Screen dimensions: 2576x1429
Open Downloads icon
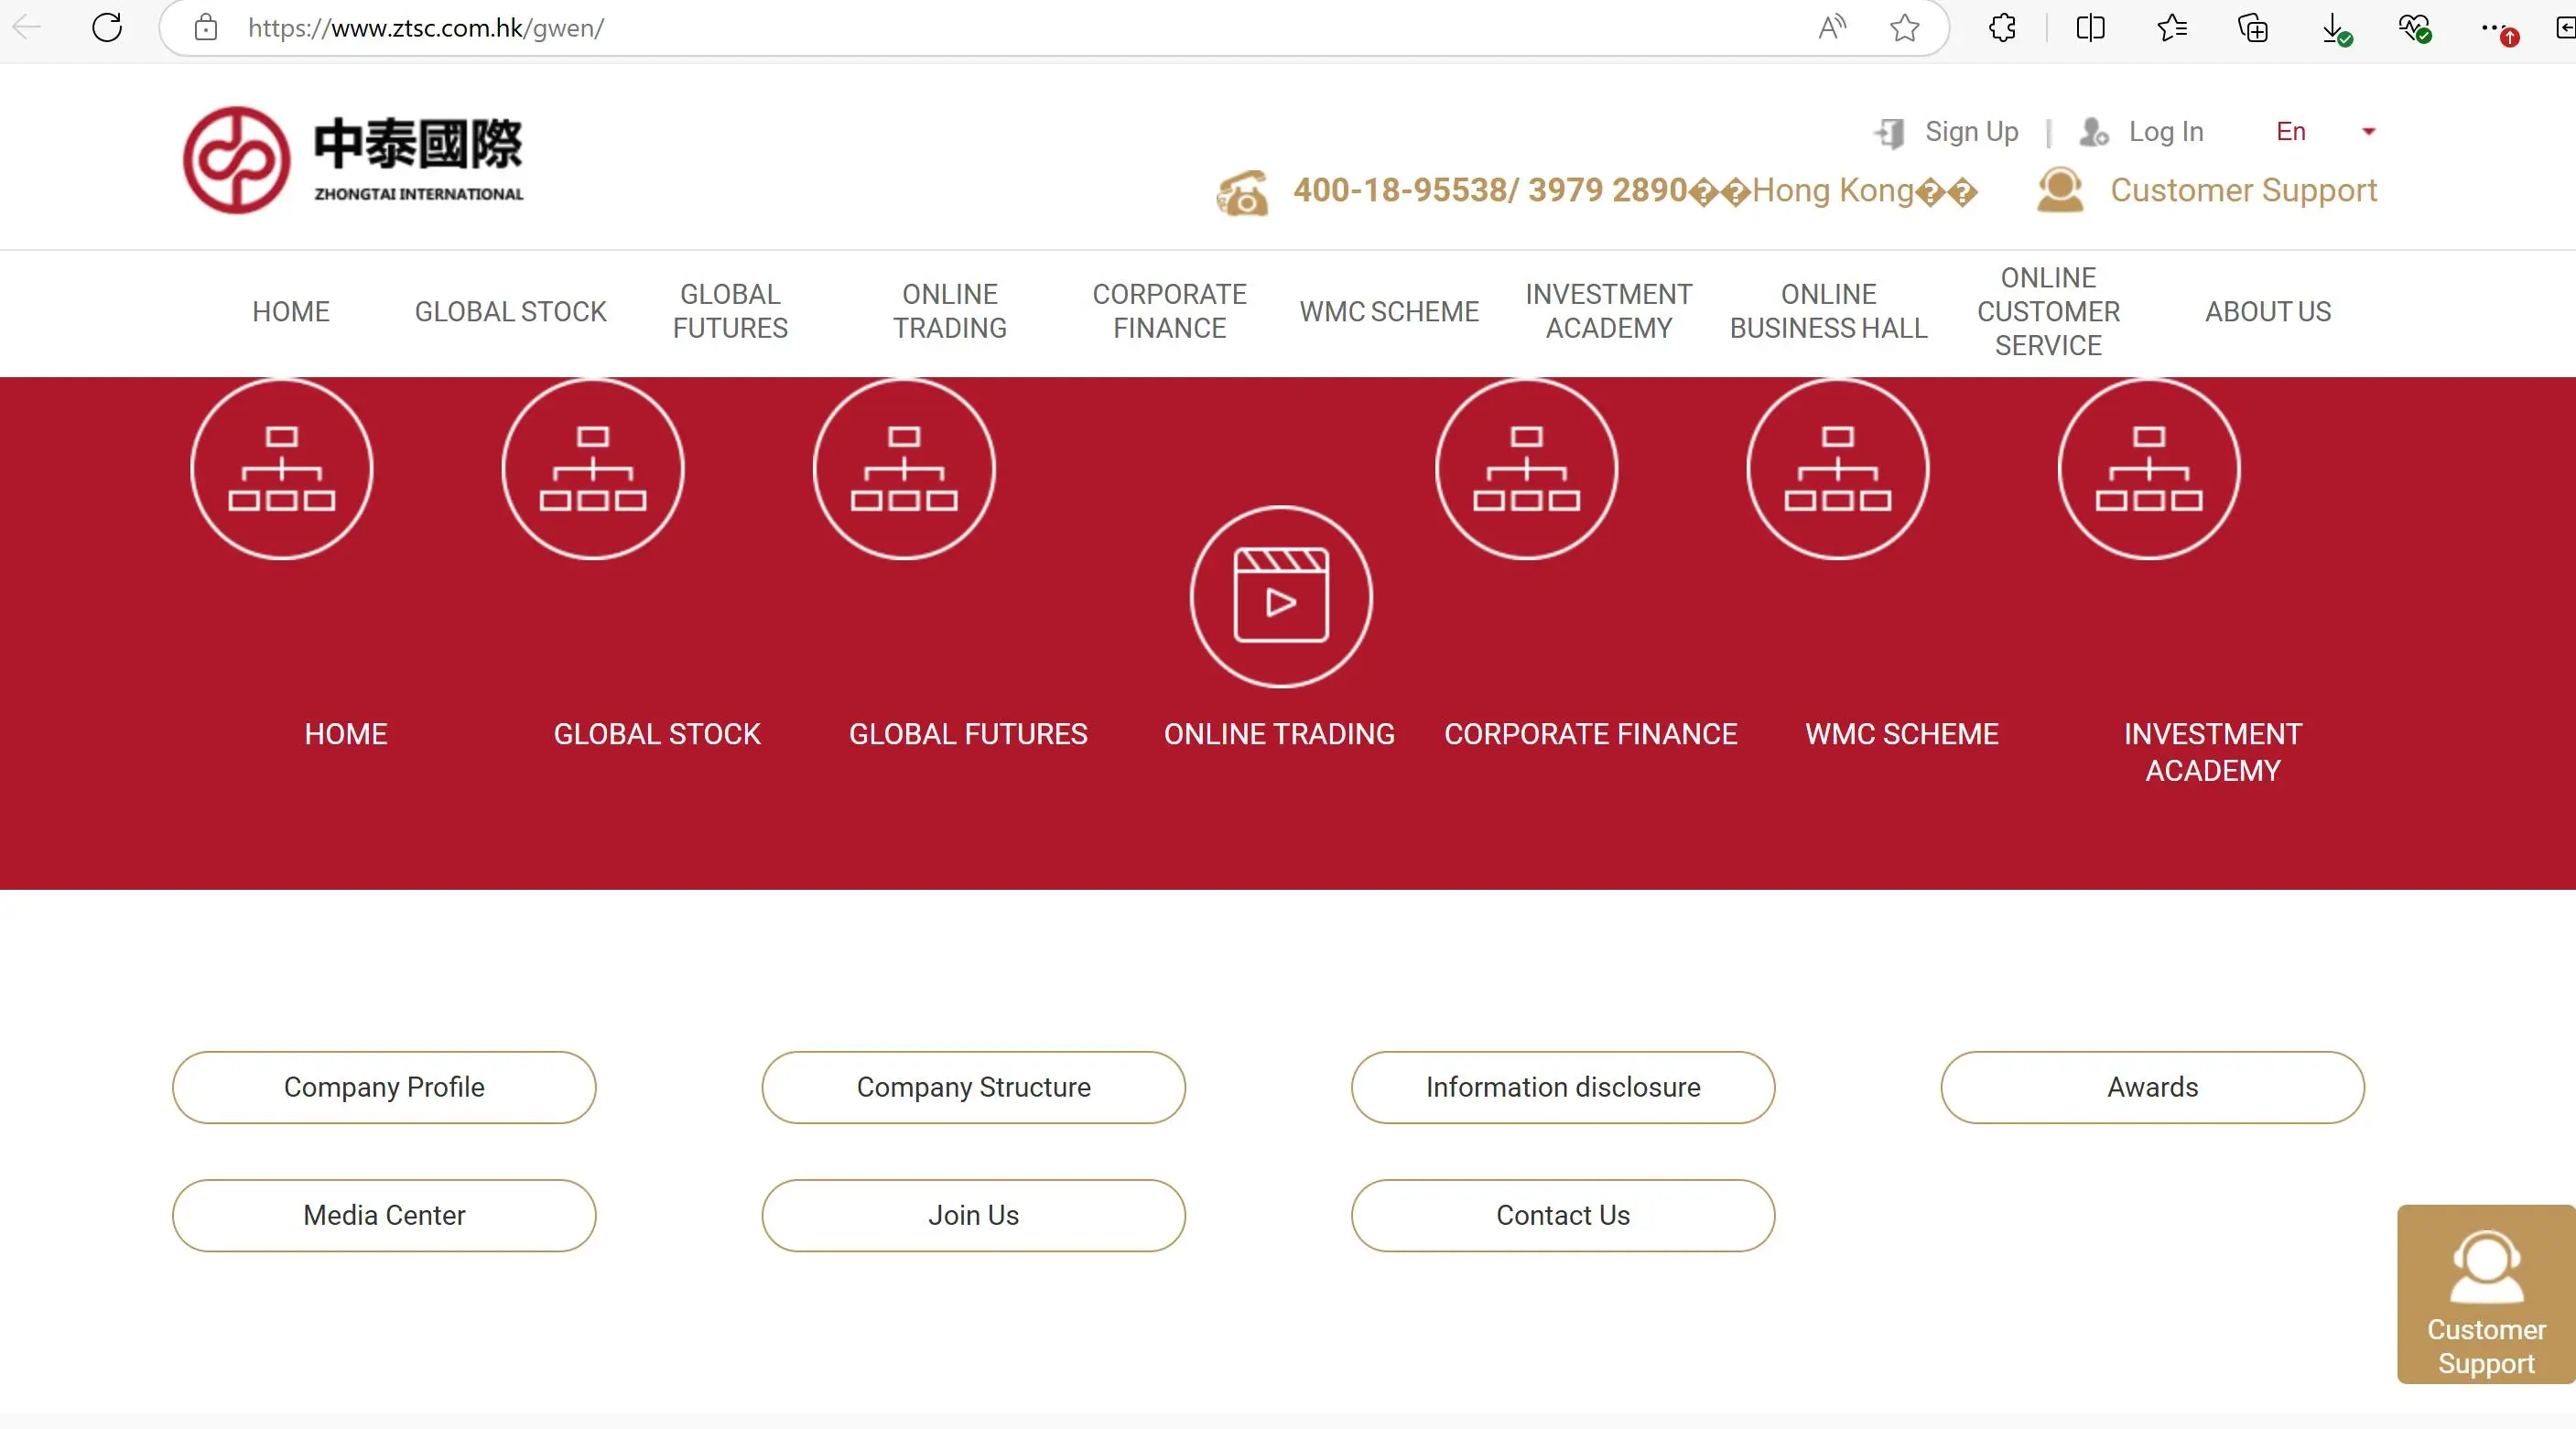click(x=2335, y=28)
